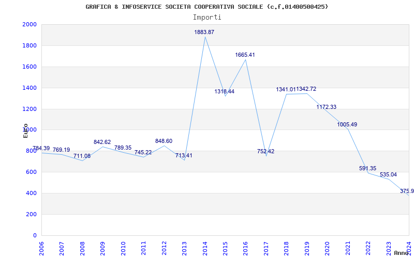Click the 2021 x-axis year label
414x258 pixels.
pyautogui.click(x=348, y=249)
